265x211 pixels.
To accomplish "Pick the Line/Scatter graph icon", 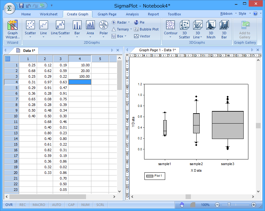I will pyautogui.click(x=60, y=25).
